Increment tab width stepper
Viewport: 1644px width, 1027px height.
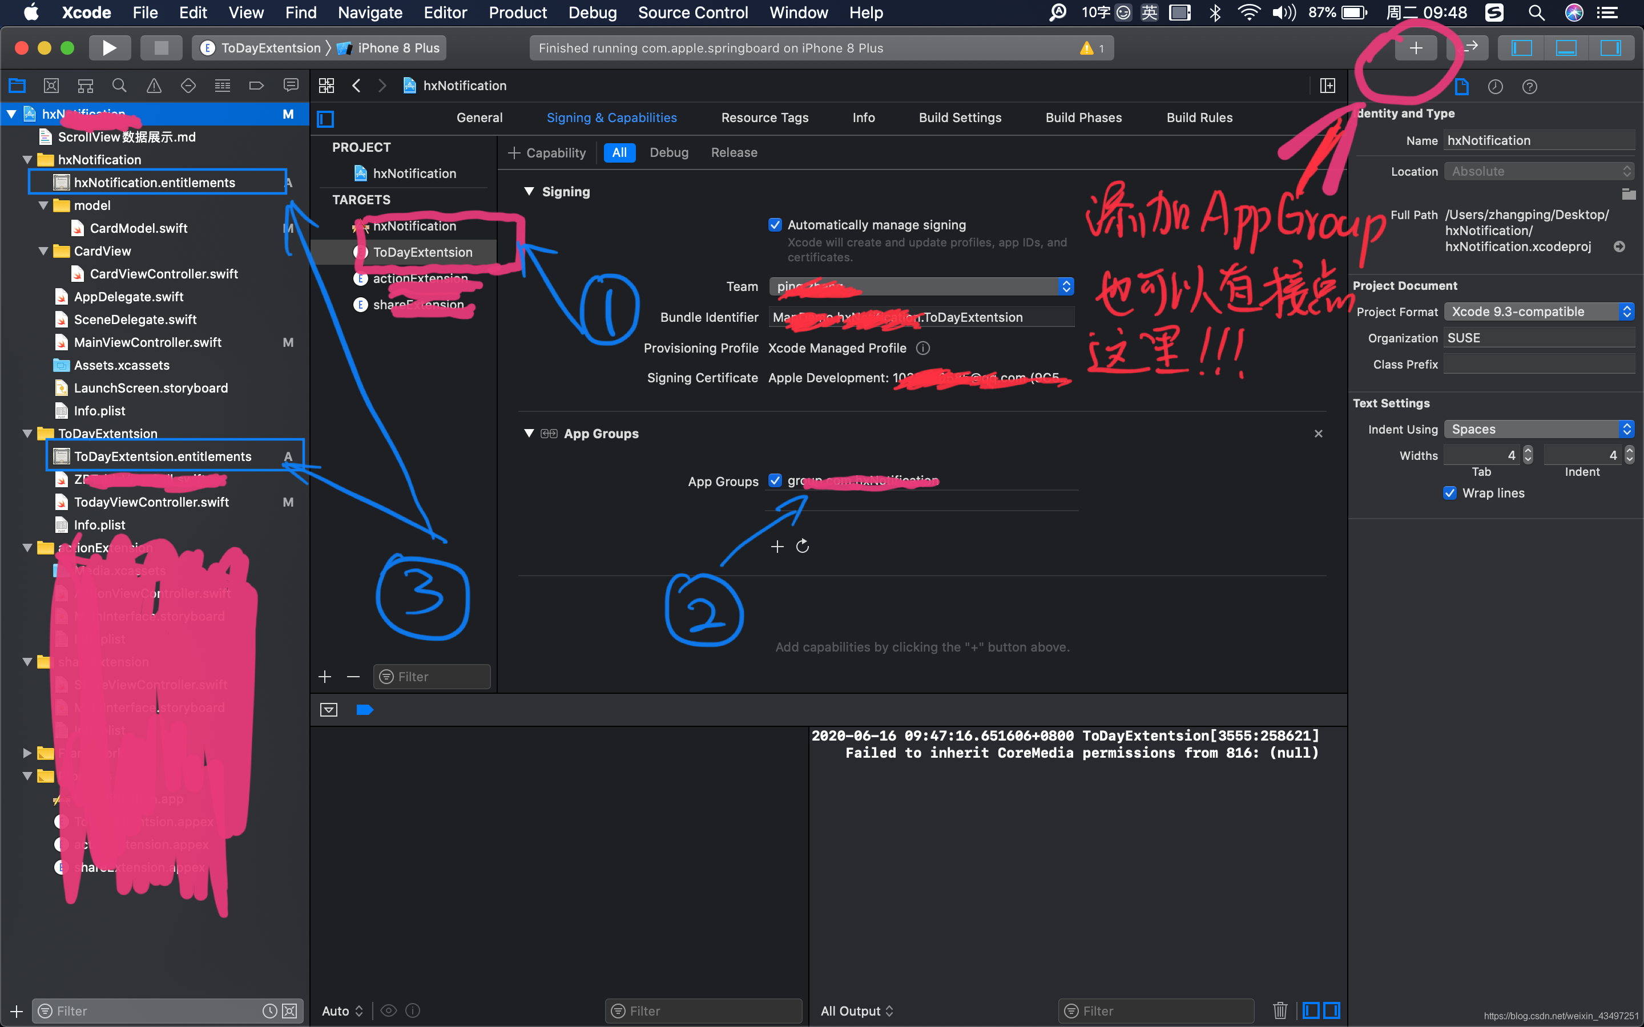coord(1527,451)
